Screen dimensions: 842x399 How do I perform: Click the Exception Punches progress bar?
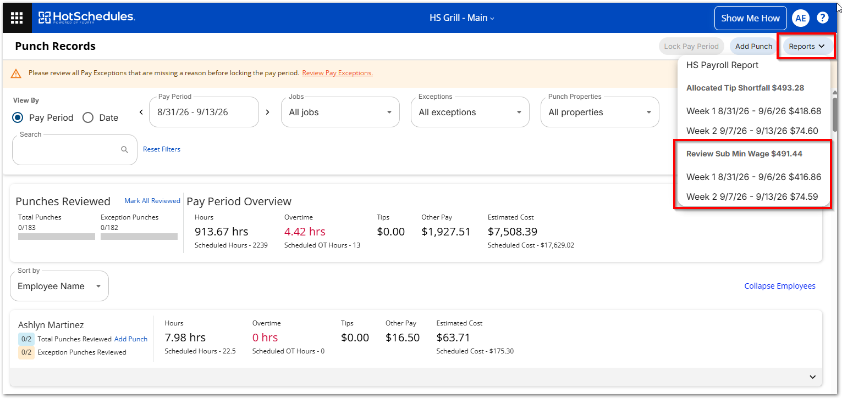click(139, 237)
